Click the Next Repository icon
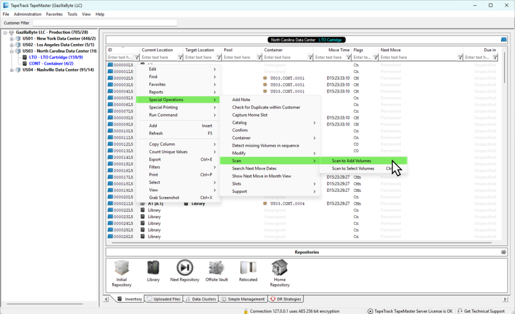515x314 pixels. tap(185, 268)
